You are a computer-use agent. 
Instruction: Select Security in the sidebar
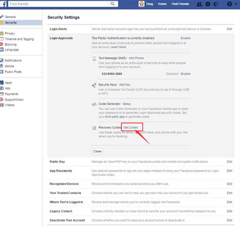(x=11, y=22)
